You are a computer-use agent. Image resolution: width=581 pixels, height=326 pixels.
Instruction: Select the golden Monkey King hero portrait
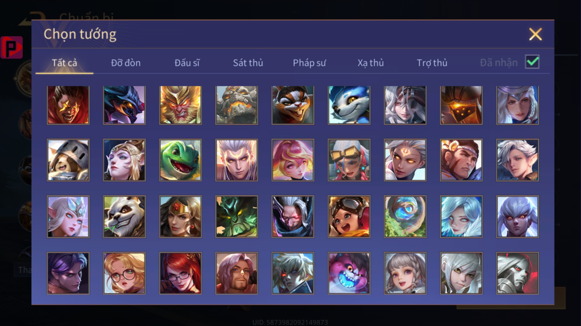pos(180,105)
